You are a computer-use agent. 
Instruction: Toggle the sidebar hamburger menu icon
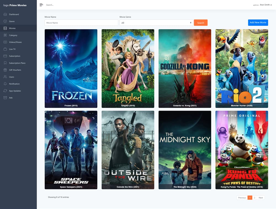(41, 5)
